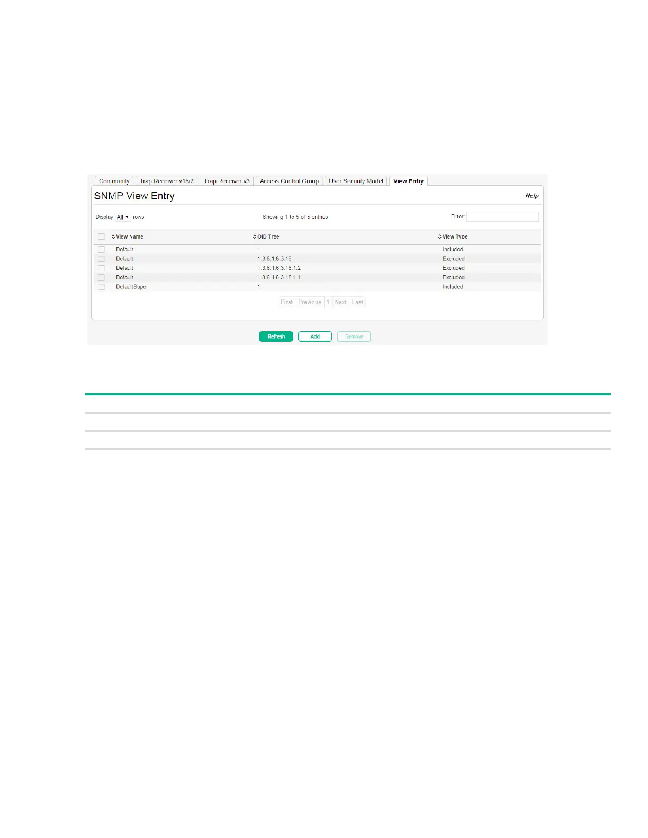This screenshot has width=648, height=838.
Task: Open the Help link
Action: coord(532,196)
